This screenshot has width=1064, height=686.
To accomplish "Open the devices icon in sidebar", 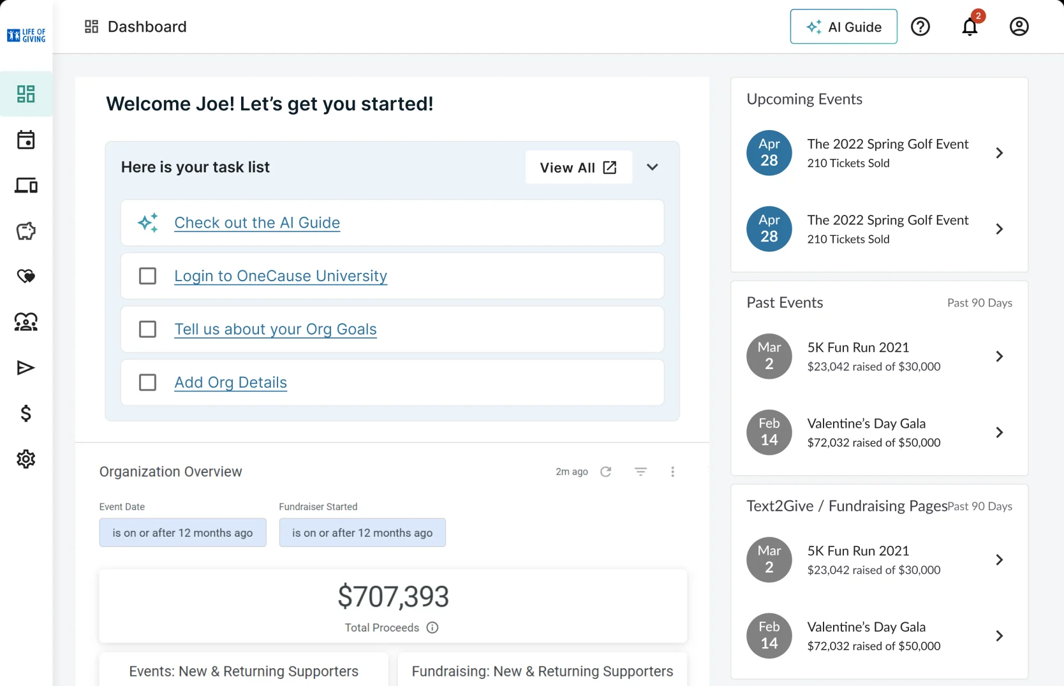I will point(26,186).
